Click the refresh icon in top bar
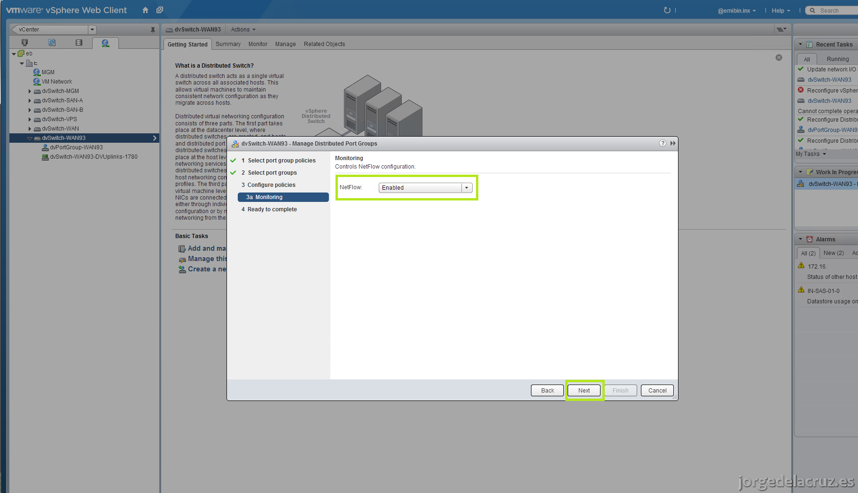This screenshot has height=493, width=858. pos(667,10)
